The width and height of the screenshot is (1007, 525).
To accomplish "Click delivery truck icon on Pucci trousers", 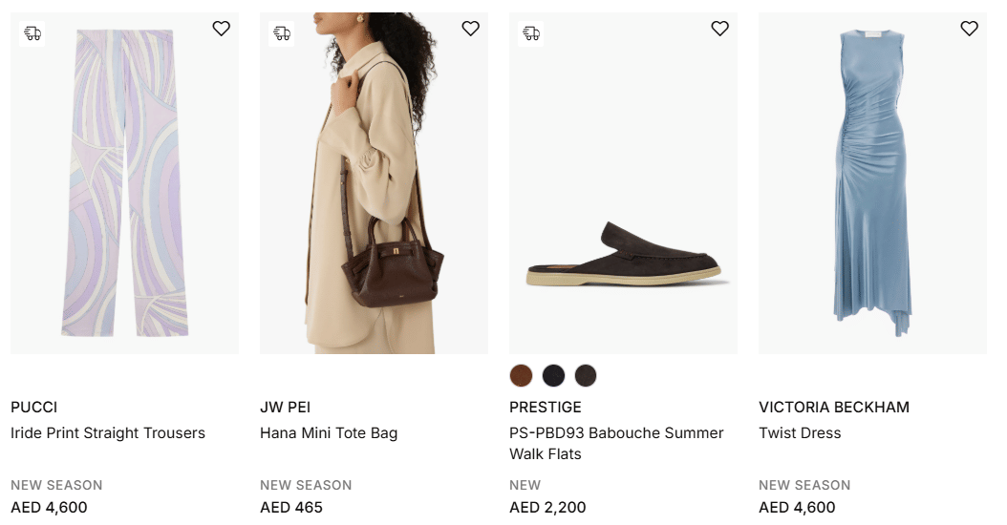I will (x=32, y=33).
